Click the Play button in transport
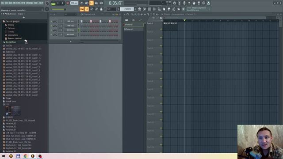This screenshot has height=159, width=283. tap(58, 3)
